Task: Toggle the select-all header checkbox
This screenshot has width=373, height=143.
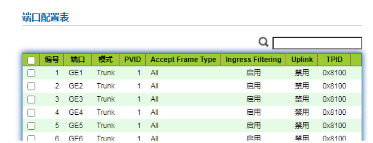Action: (31, 60)
